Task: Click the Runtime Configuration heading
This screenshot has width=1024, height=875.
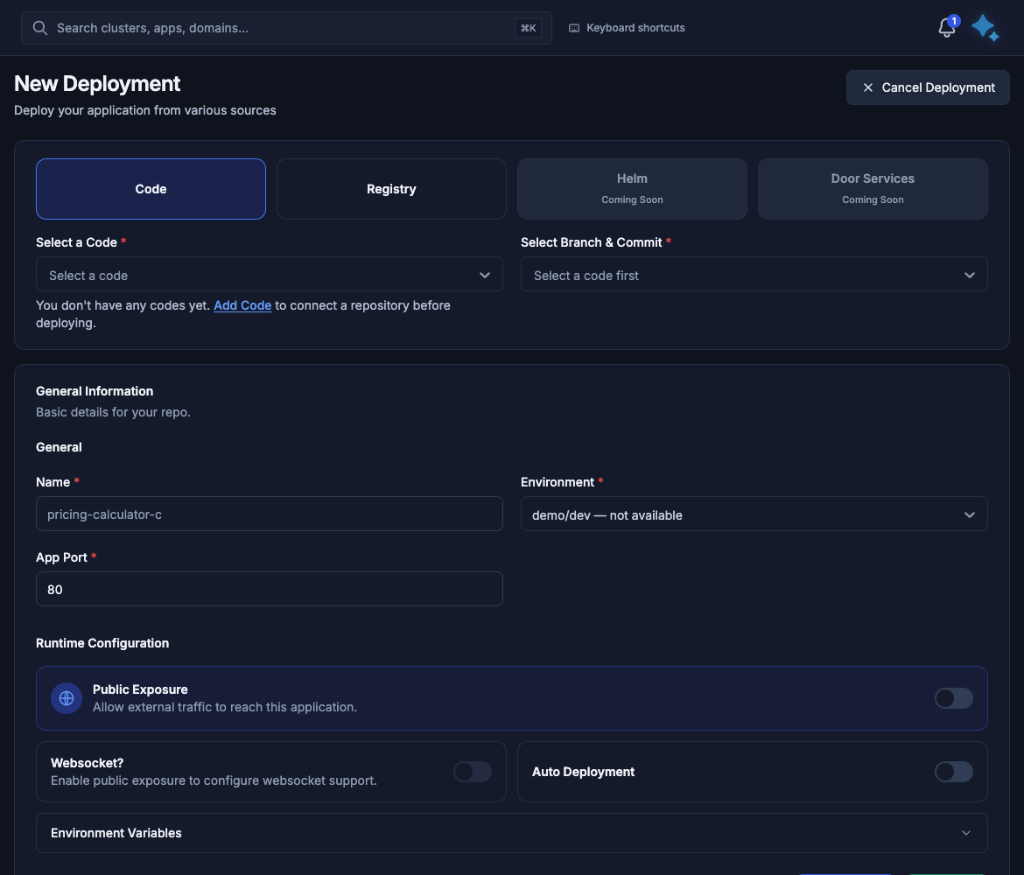Action: click(102, 643)
